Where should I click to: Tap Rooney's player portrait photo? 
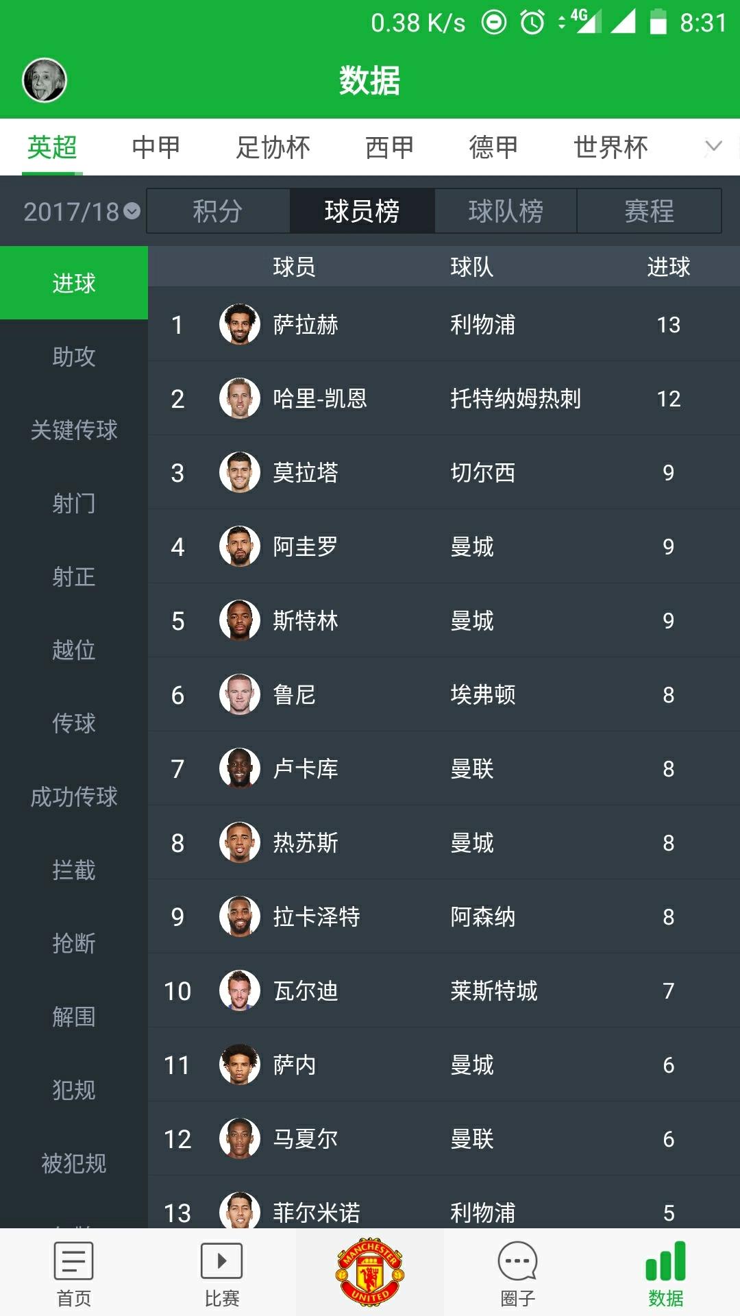[x=238, y=694]
